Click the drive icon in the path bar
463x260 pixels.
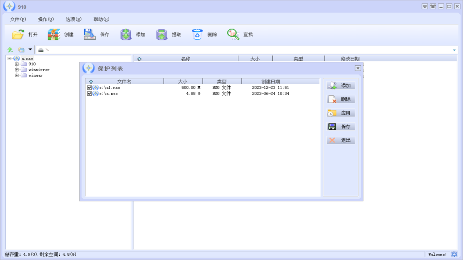pos(41,50)
